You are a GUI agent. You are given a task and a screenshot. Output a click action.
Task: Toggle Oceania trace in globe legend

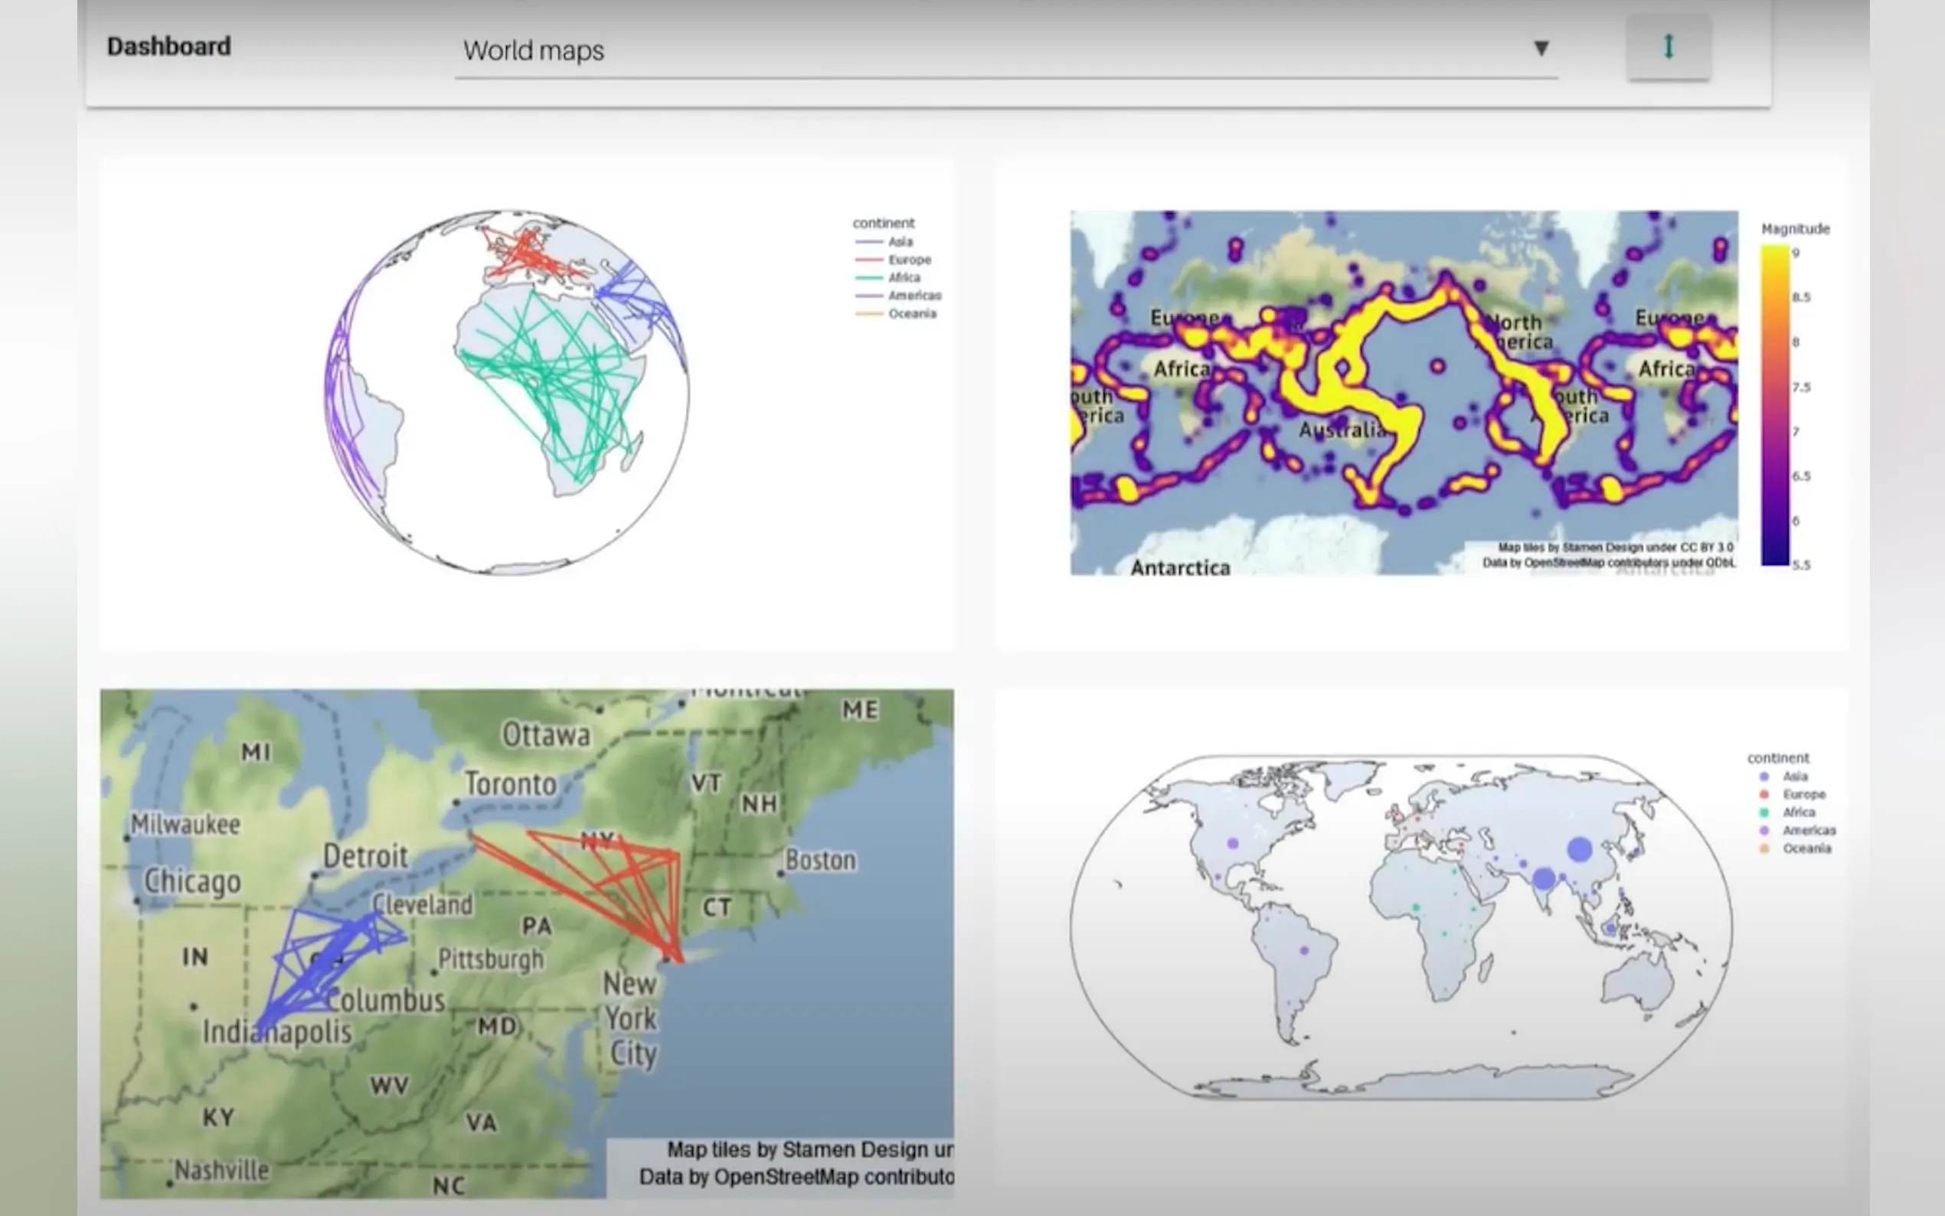[x=911, y=314]
